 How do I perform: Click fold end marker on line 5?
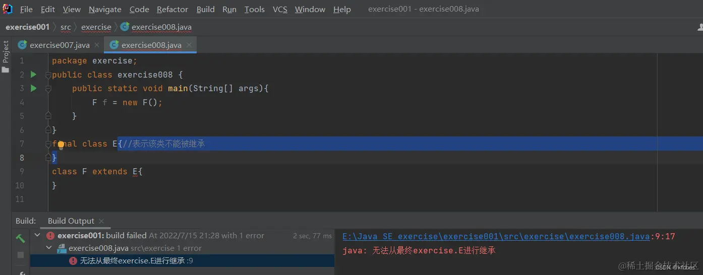(x=48, y=115)
